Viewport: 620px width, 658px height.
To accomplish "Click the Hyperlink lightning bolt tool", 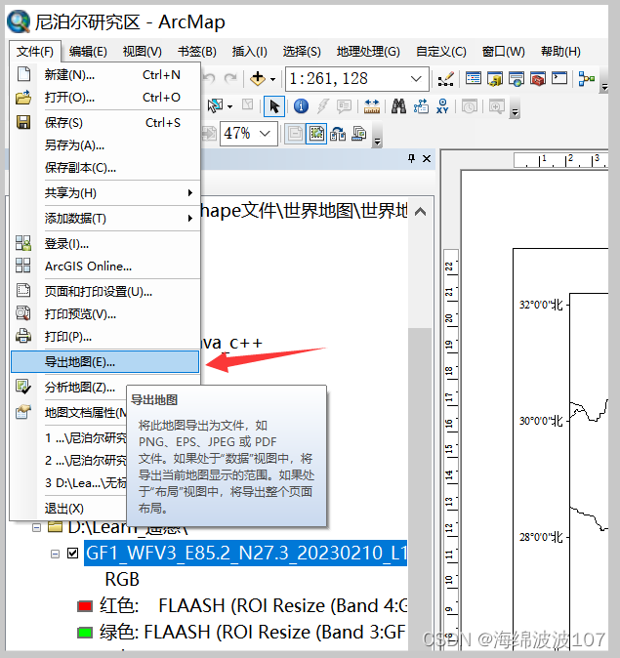I will tap(322, 106).
